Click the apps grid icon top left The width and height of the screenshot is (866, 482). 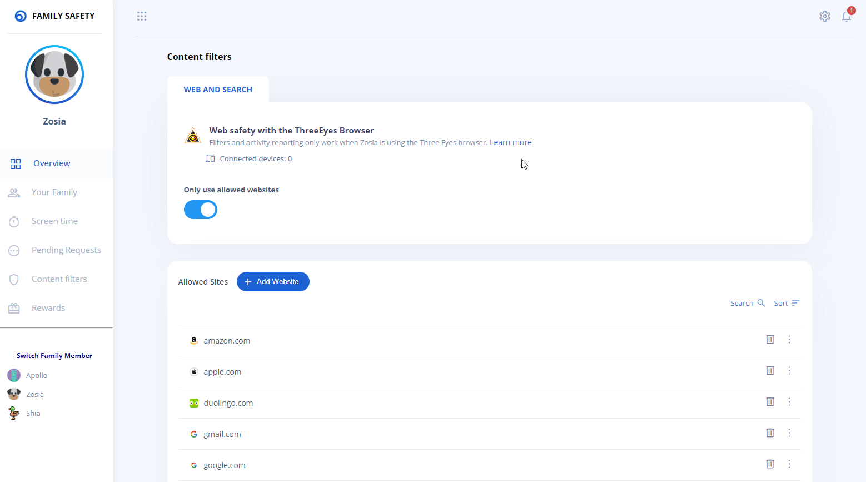click(x=142, y=16)
